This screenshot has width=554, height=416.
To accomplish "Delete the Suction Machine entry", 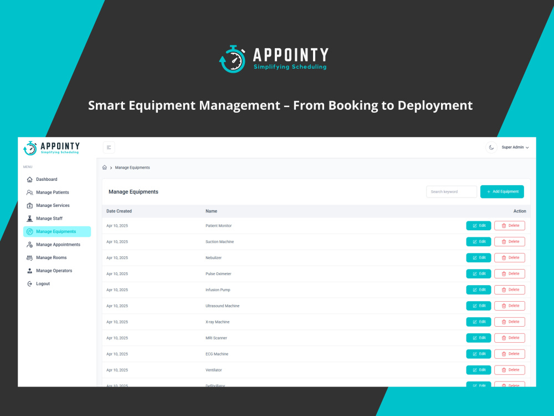I will coord(510,242).
